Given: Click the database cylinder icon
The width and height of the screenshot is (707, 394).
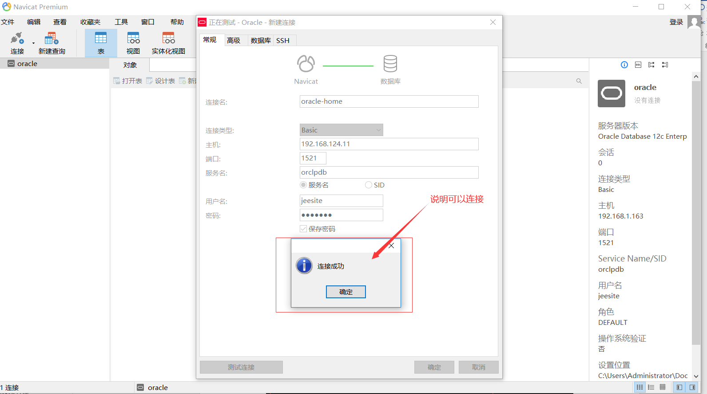Looking at the screenshot, I should click(390, 63).
